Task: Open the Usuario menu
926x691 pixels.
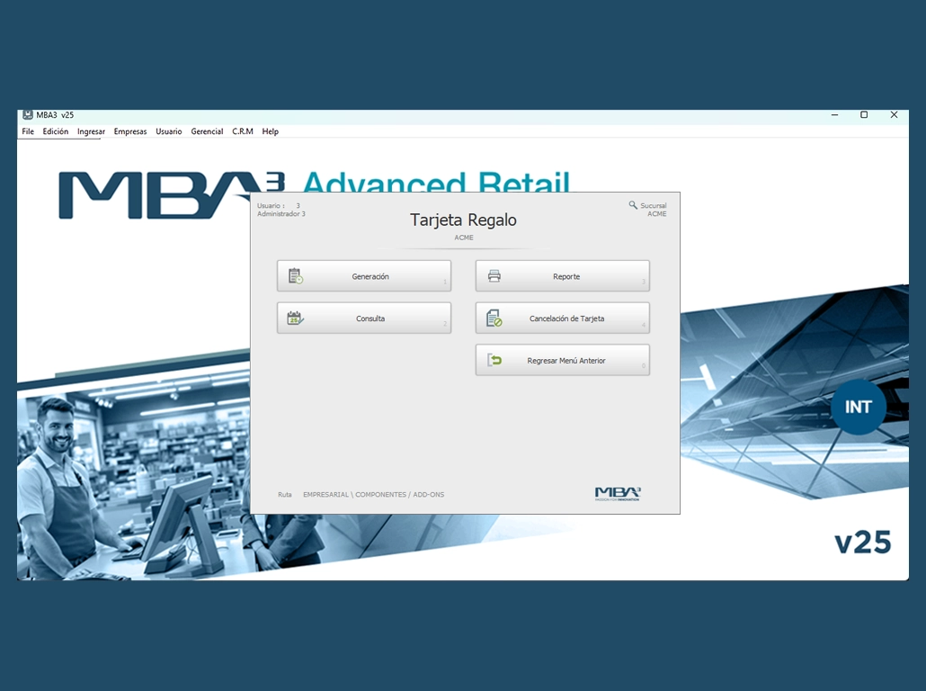Action: tap(169, 131)
